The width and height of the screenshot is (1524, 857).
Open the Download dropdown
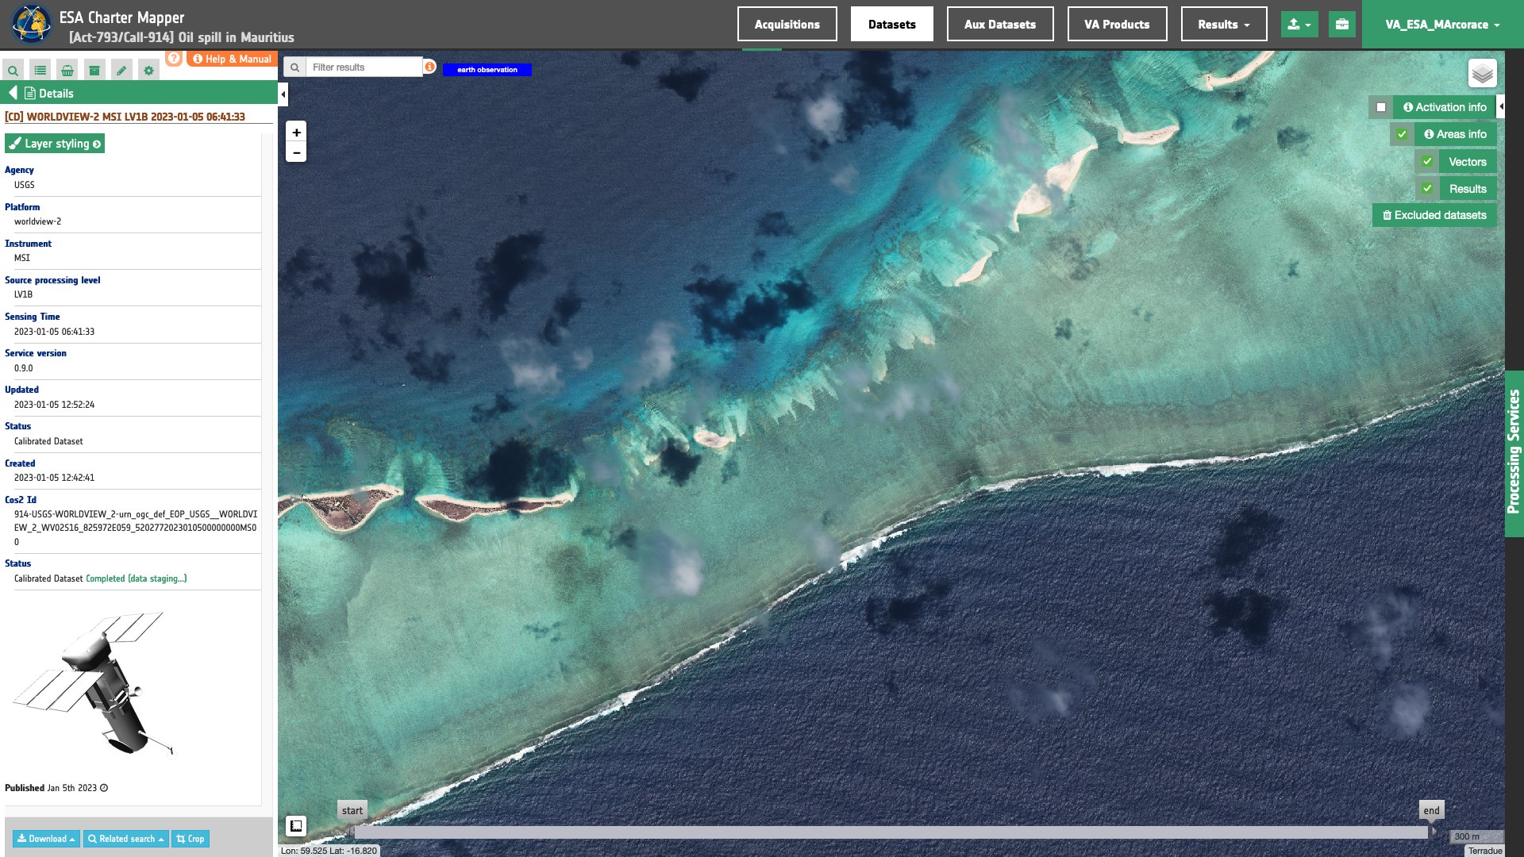(46, 839)
